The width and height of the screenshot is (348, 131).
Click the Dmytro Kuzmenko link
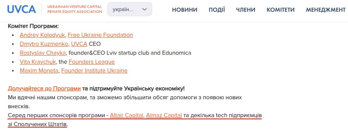pyautogui.click(x=44, y=44)
